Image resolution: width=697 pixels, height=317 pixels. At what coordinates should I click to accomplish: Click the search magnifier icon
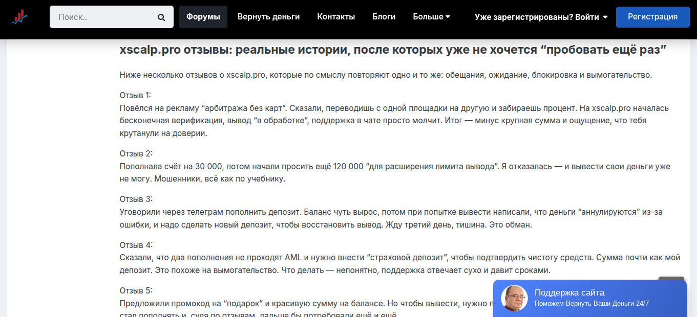click(x=161, y=17)
